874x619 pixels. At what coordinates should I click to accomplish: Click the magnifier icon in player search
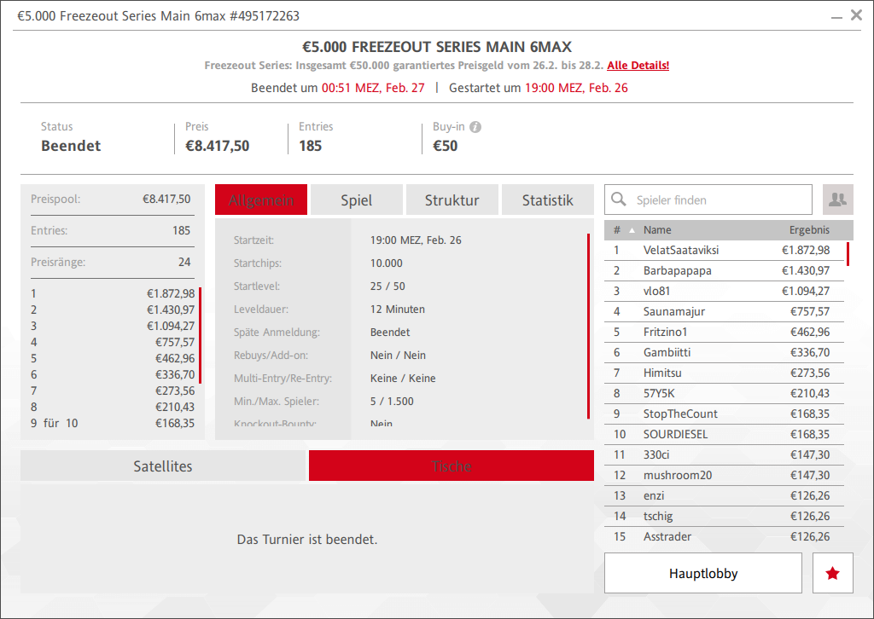pos(619,200)
